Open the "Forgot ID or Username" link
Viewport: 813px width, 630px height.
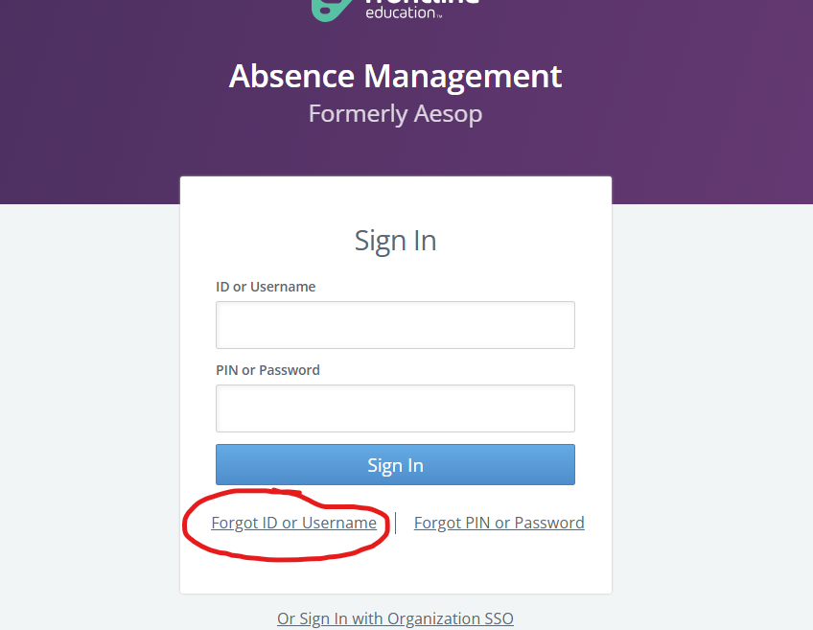pos(293,523)
